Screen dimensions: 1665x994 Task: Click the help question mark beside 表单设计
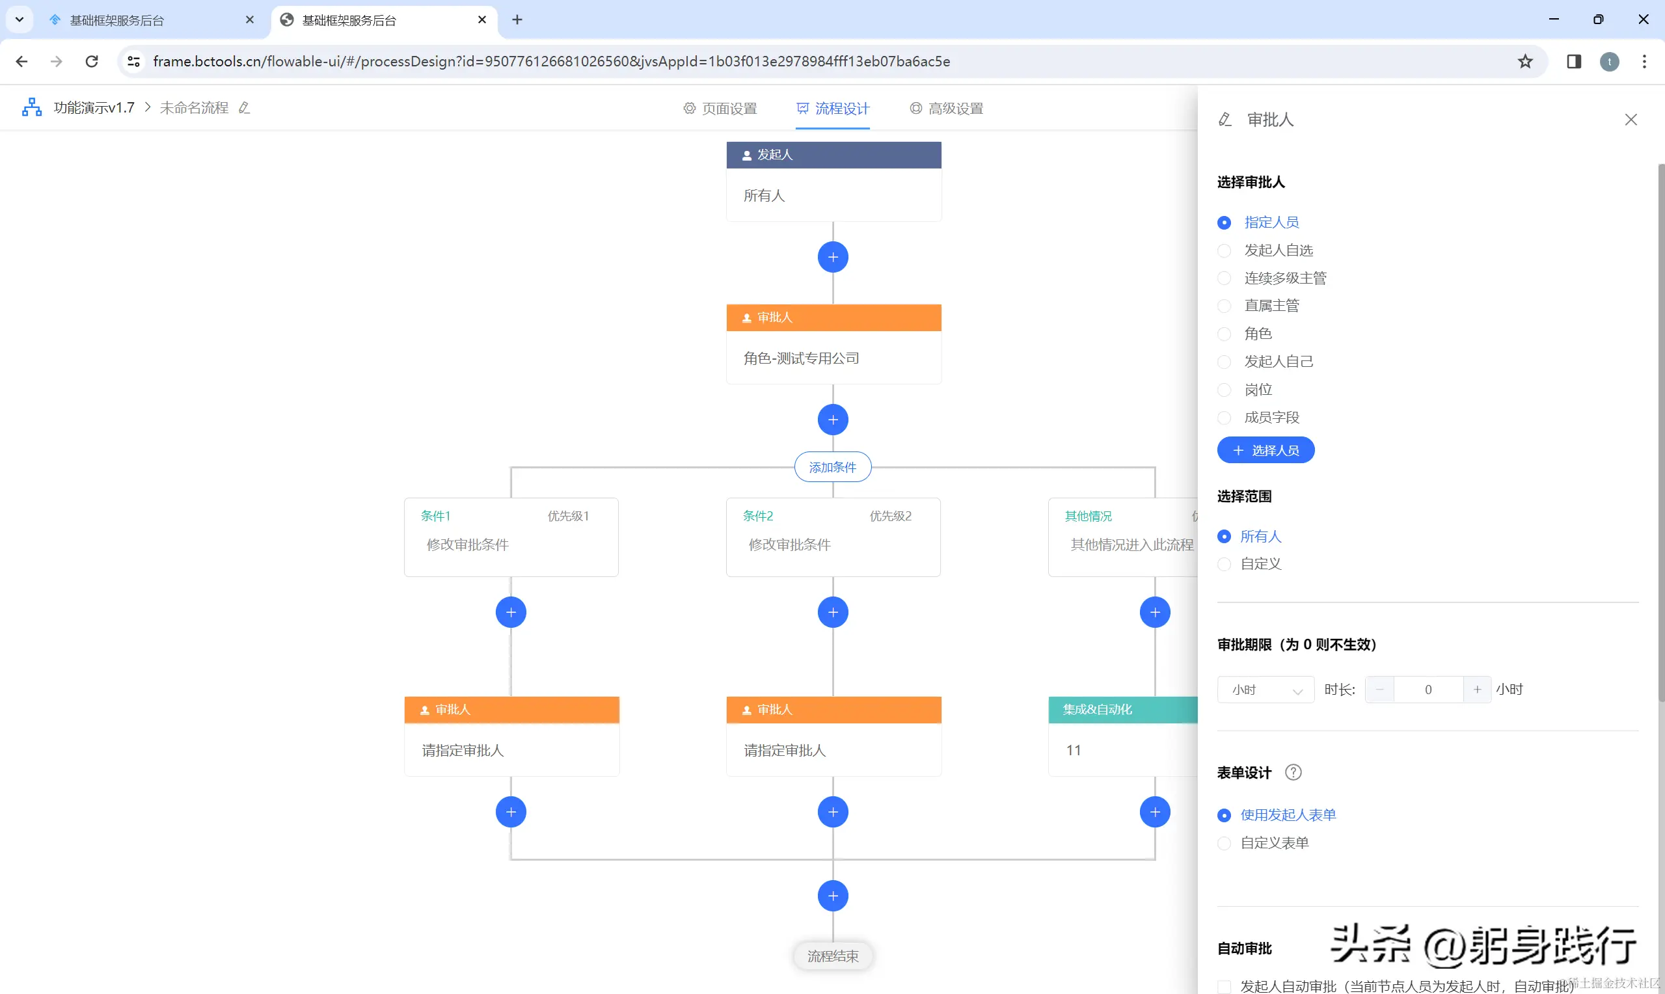(x=1293, y=773)
